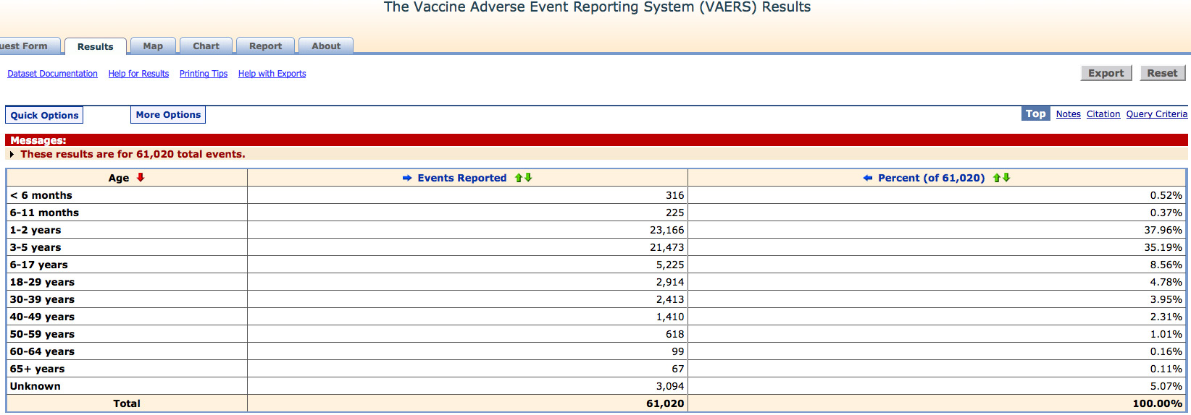Open the Dataset Documentation link
This screenshot has width=1191, height=415.
[52, 74]
